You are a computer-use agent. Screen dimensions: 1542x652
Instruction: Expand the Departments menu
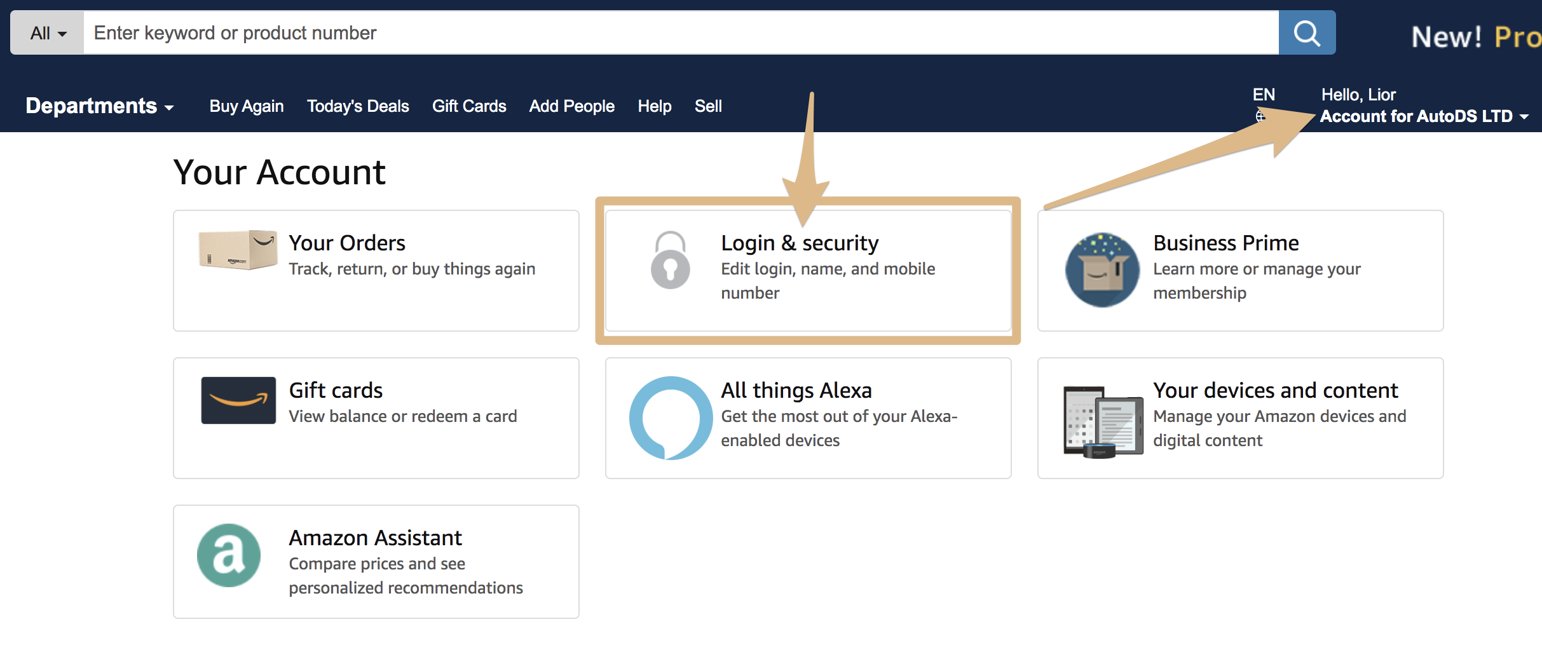pyautogui.click(x=100, y=105)
